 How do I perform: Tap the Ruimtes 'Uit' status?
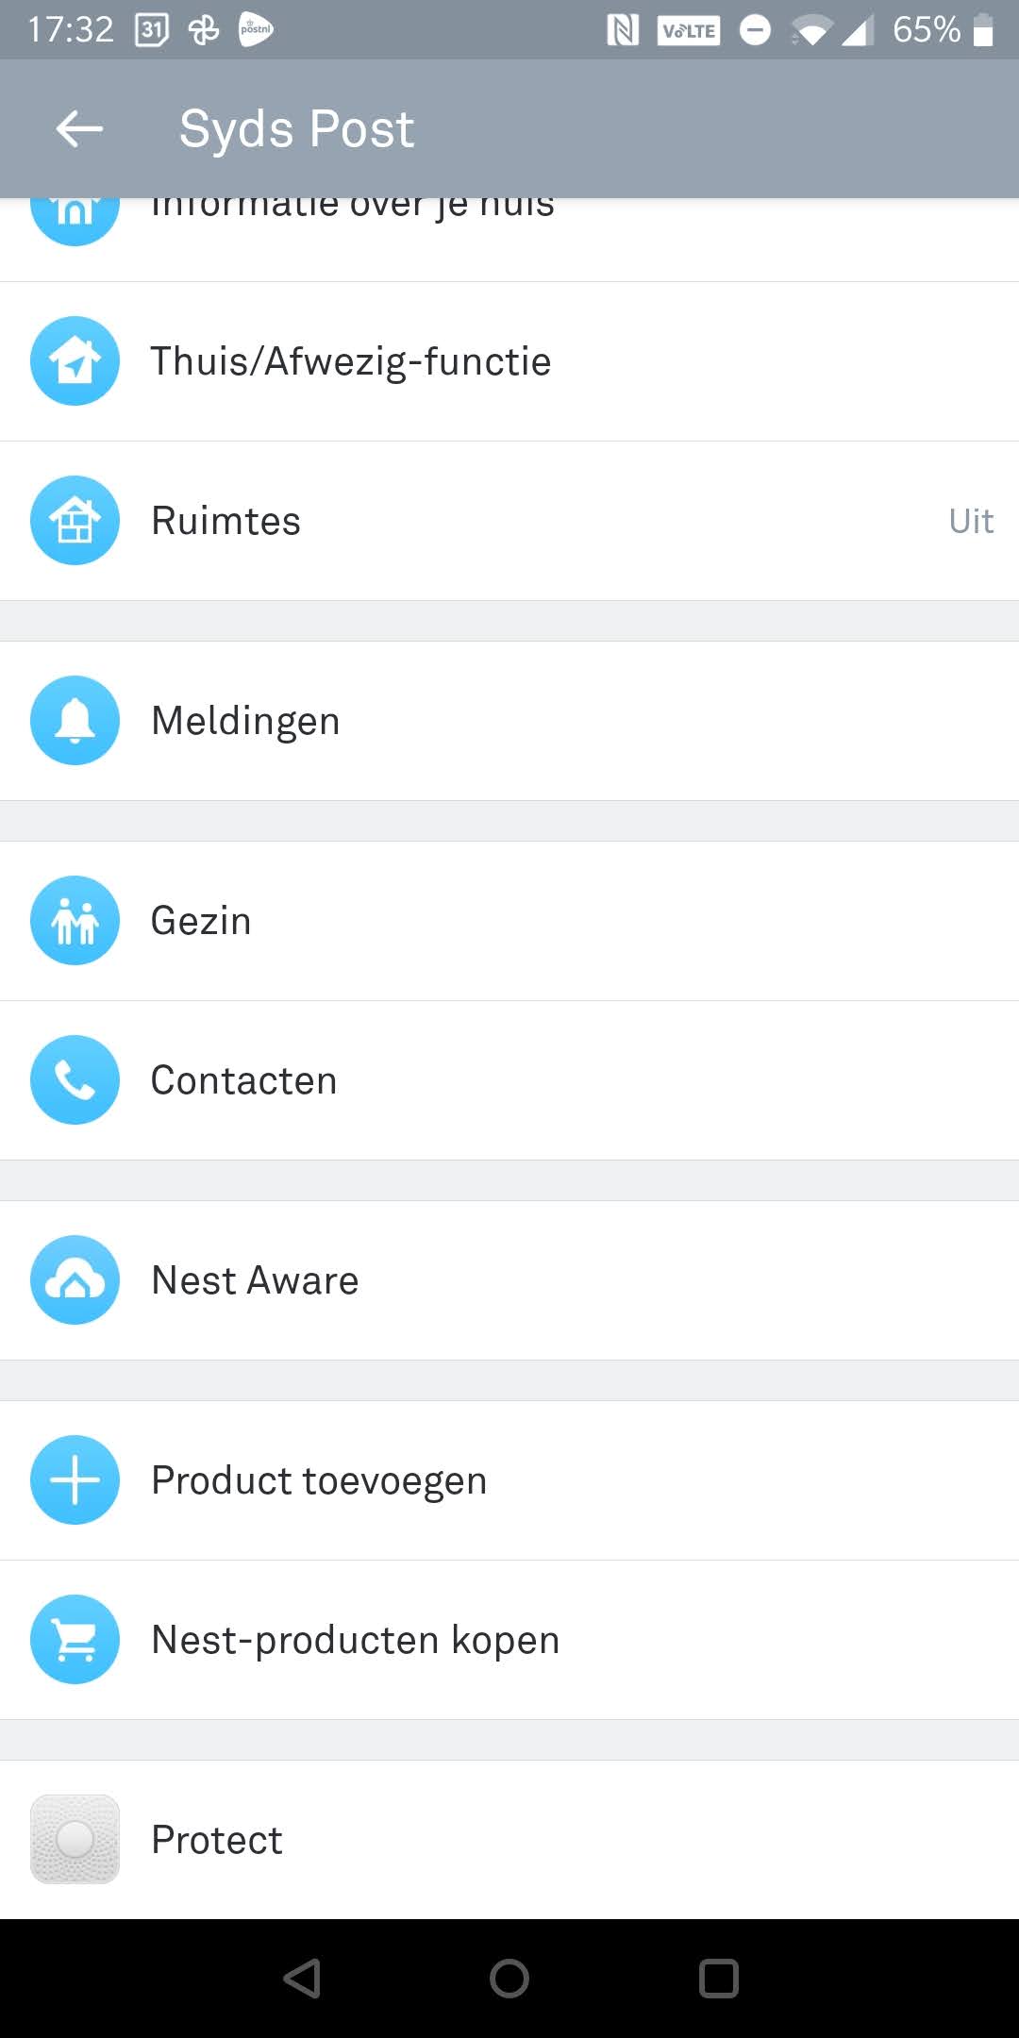(970, 521)
